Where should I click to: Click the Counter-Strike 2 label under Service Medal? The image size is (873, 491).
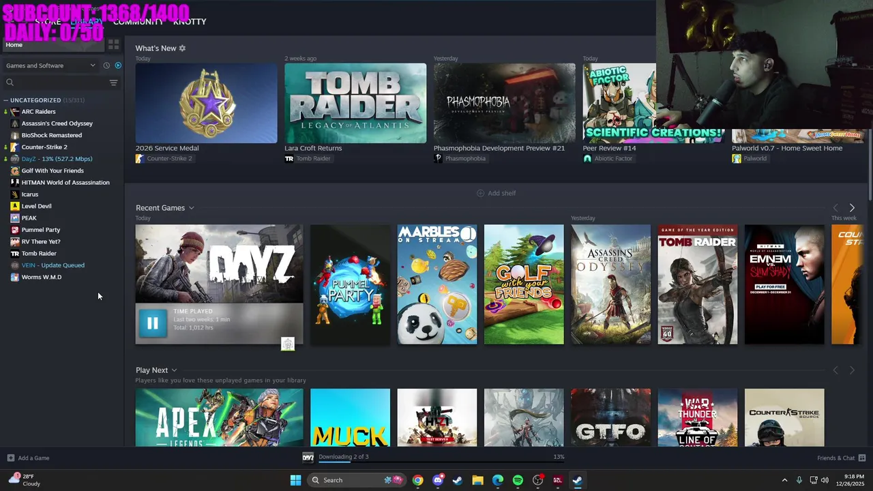tap(169, 159)
